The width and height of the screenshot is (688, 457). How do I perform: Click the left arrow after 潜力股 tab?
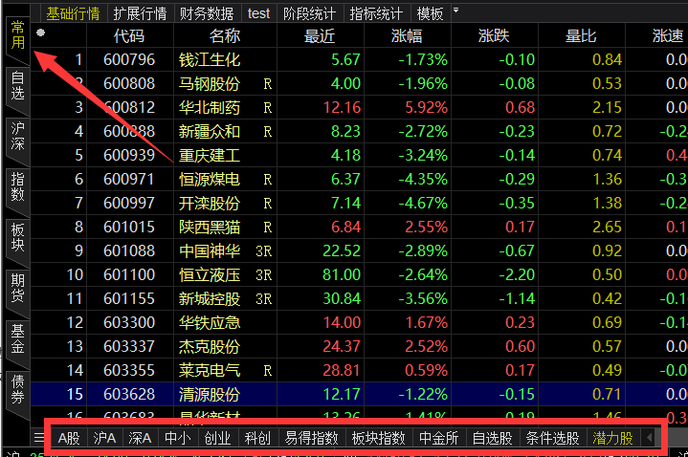click(x=649, y=437)
